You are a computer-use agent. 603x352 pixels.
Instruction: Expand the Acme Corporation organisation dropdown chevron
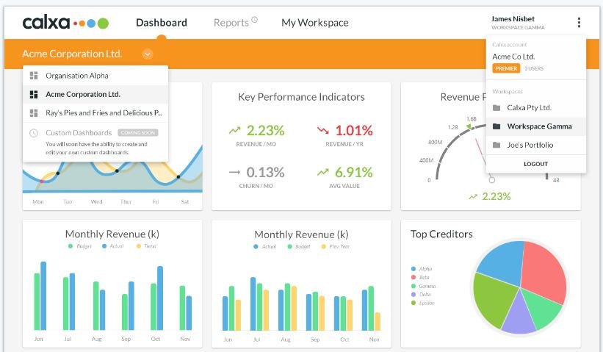[x=148, y=54]
